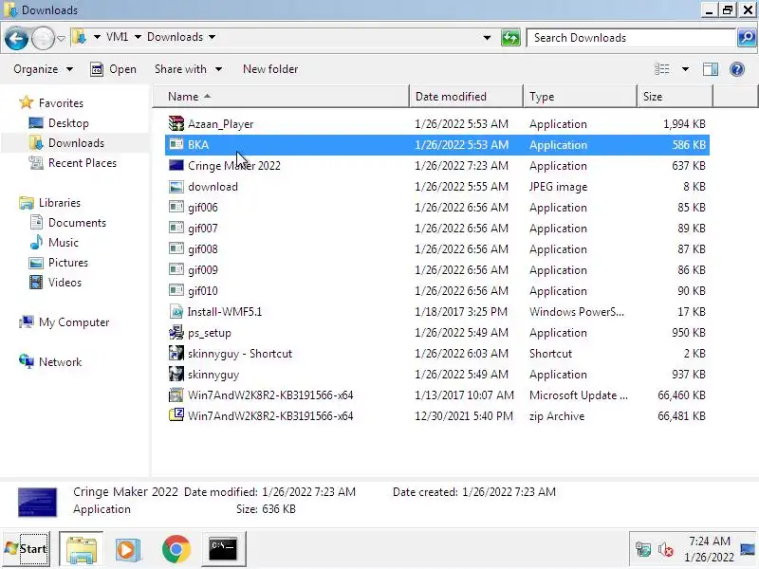This screenshot has height=569, width=759.
Task: Click into the Search Downloads field
Action: (631, 38)
